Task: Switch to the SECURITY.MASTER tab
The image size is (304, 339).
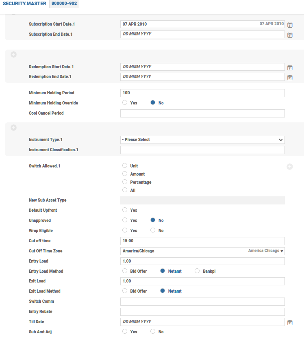Action: tap(24, 4)
